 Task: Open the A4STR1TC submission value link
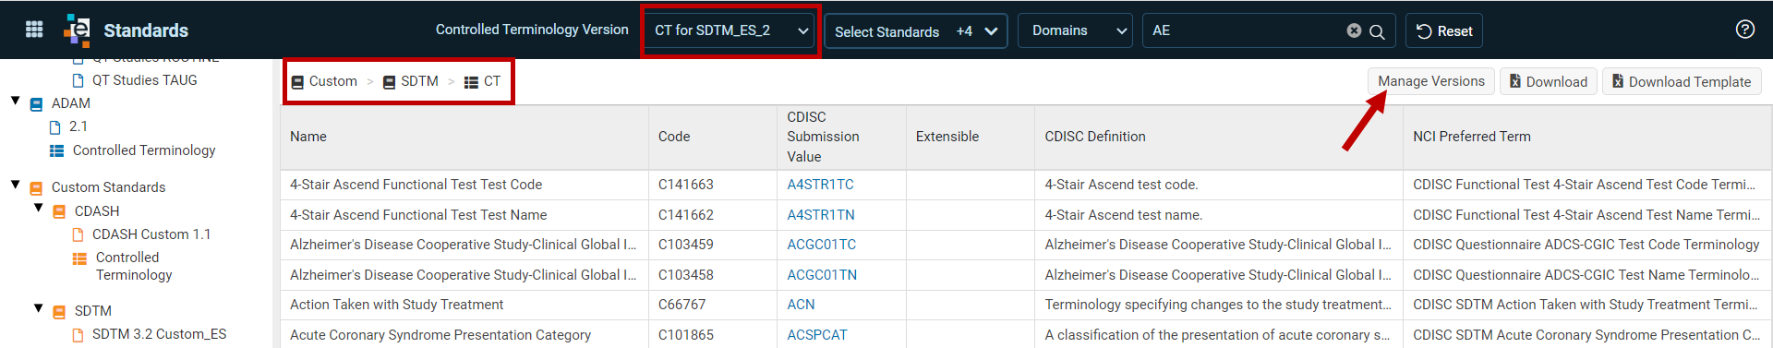[820, 185]
